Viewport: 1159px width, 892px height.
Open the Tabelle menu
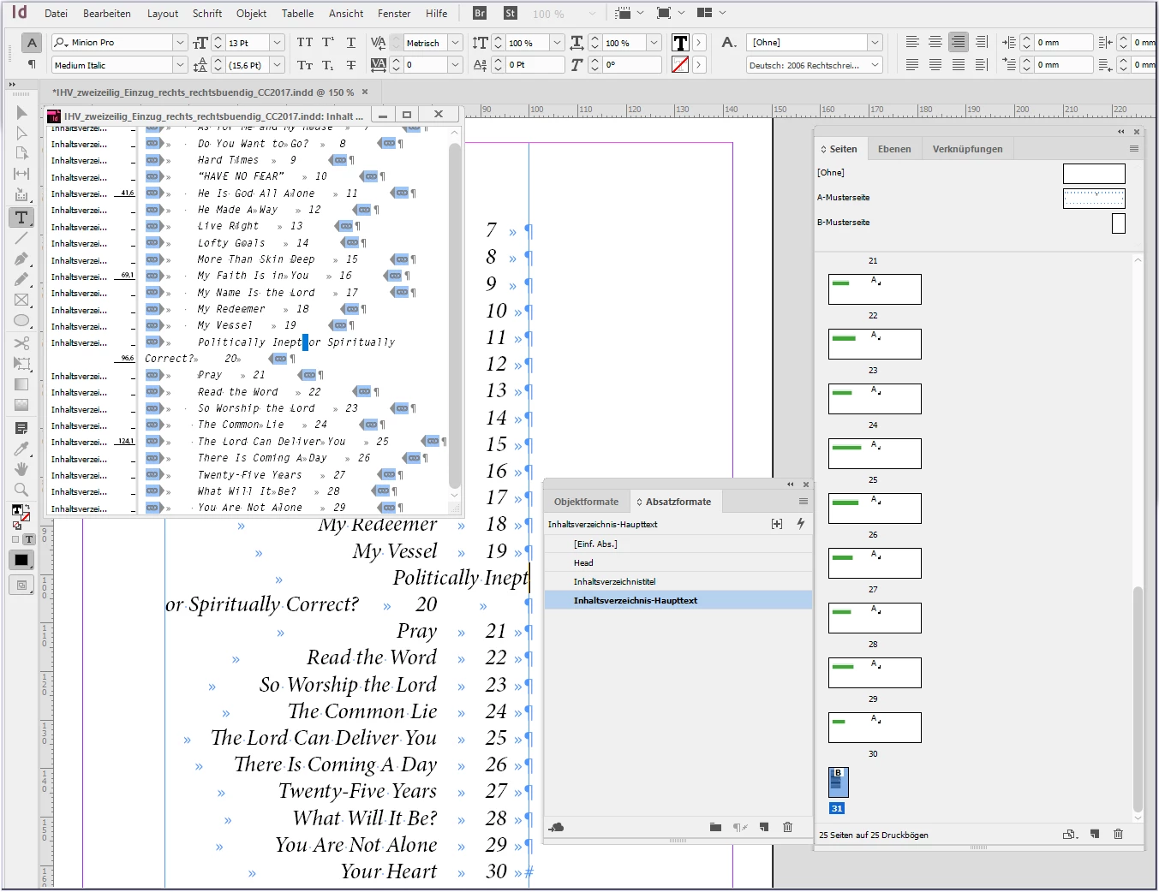tap(297, 13)
